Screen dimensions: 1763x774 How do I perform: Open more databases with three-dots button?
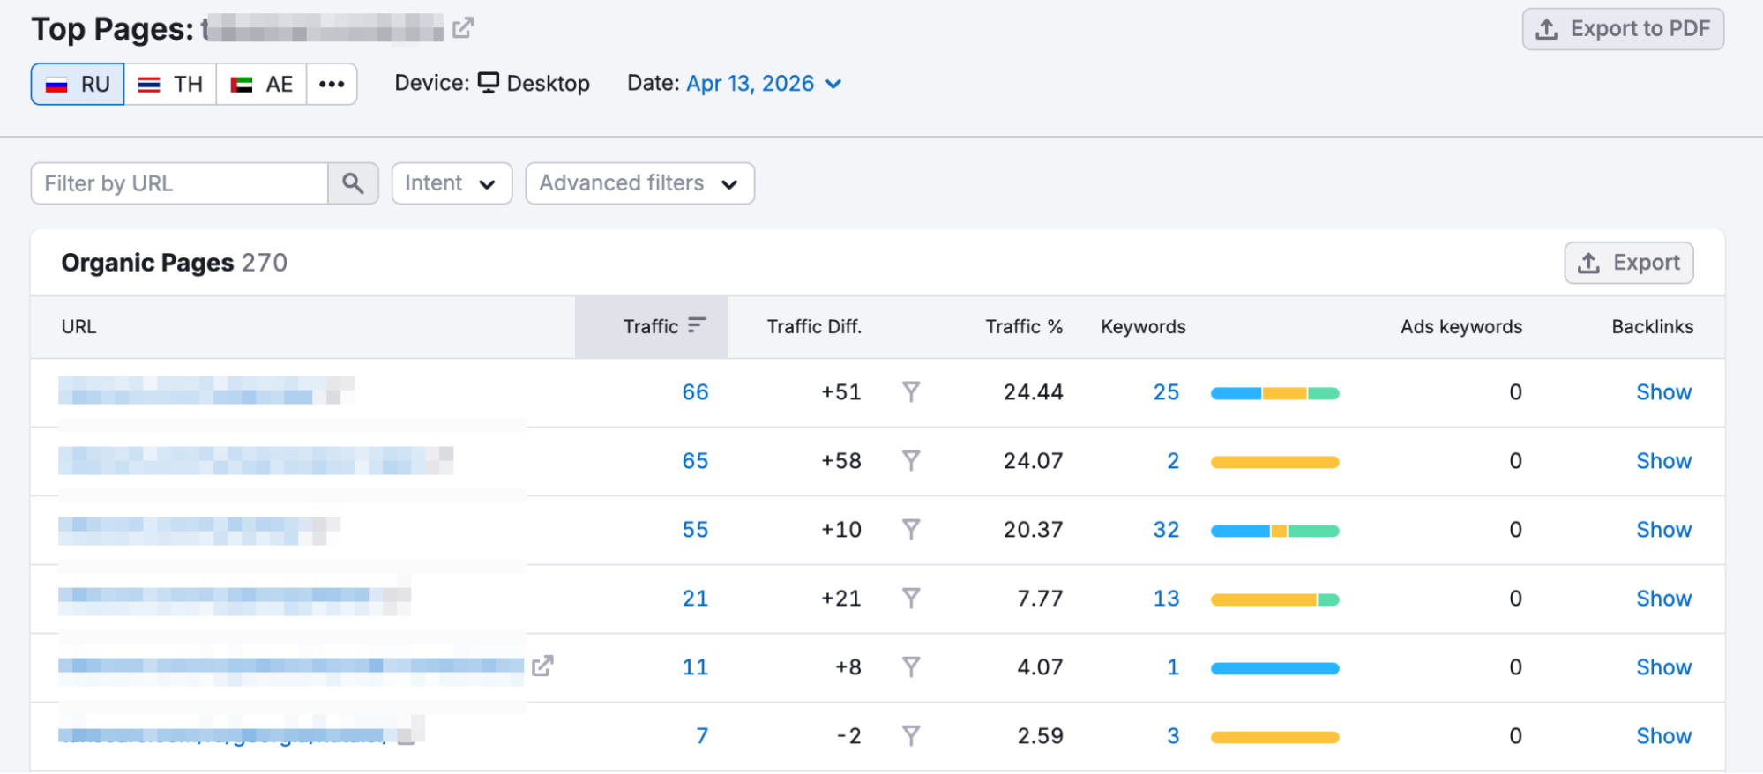[x=332, y=84]
